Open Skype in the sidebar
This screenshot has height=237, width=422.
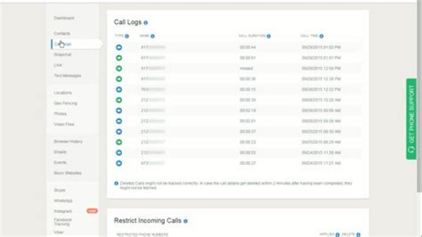[x=59, y=190]
